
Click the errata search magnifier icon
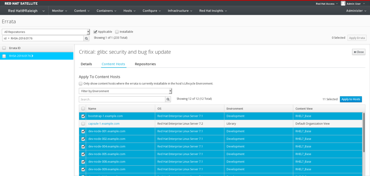[86, 38]
